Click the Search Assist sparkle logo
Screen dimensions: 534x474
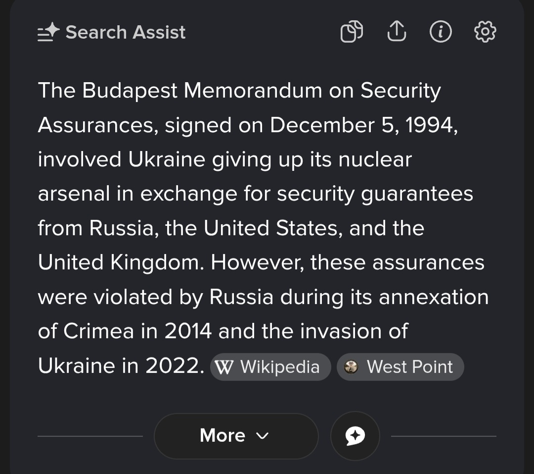coord(48,32)
